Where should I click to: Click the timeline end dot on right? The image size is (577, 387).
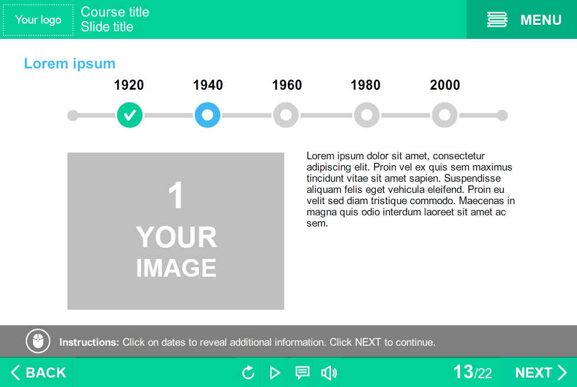pyautogui.click(x=502, y=115)
